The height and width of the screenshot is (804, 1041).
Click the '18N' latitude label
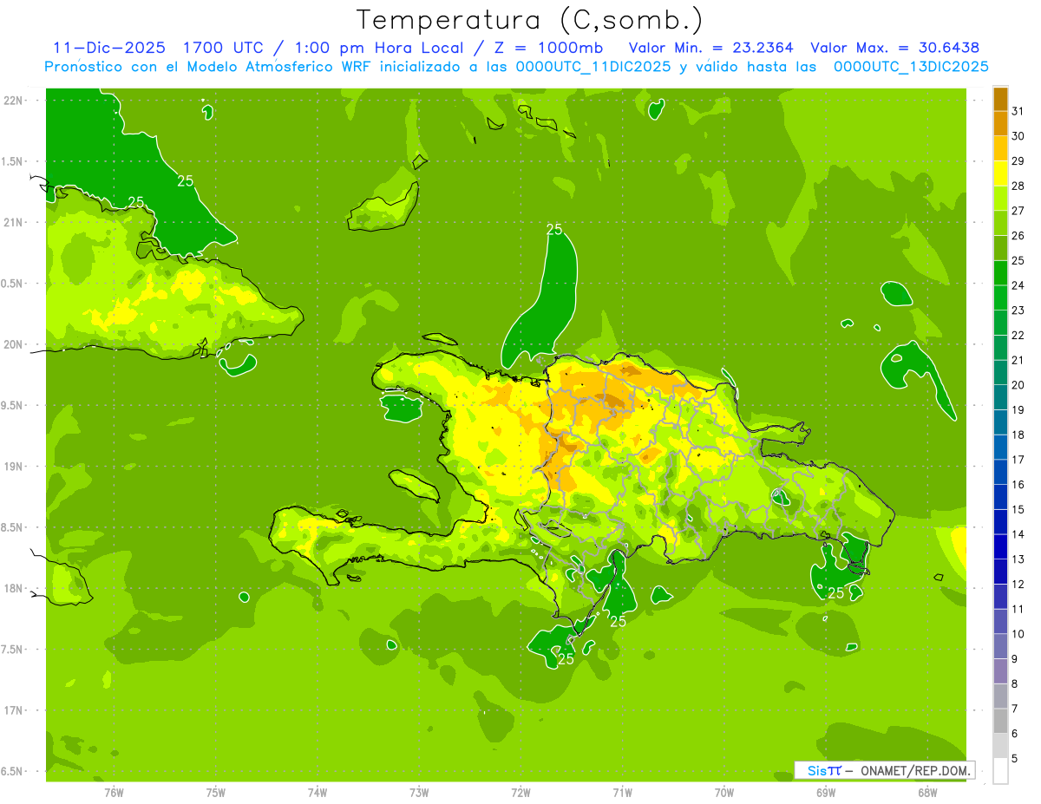[x=14, y=588]
